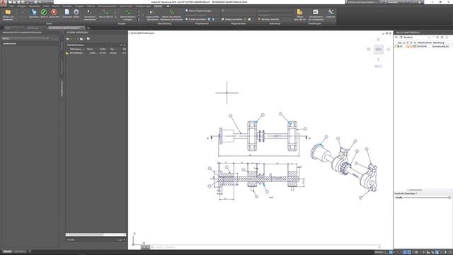Click the help icon in Externe Referenzen toolbar
This screenshot has height=255, width=453.
pos(88,39)
